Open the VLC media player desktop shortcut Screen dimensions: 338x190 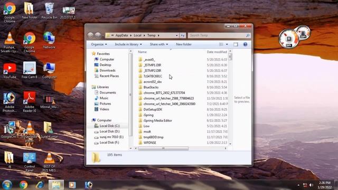30,132
